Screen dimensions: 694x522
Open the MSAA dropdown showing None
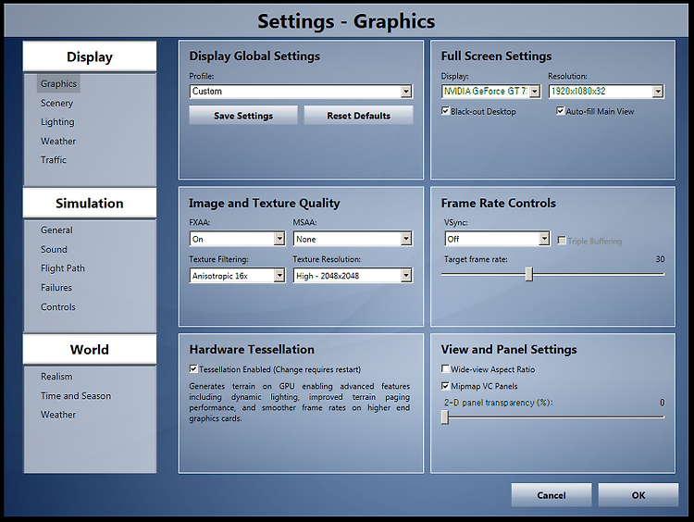[x=353, y=239]
